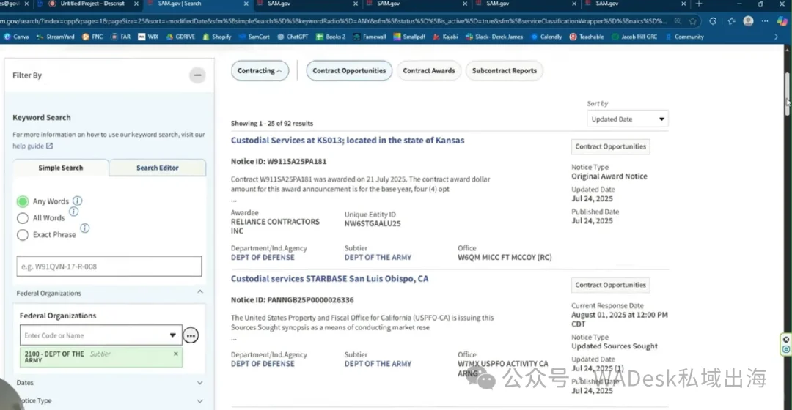This screenshot has height=410, width=792.
Task: Collapse the Federal Organizations section
Action: pos(200,292)
